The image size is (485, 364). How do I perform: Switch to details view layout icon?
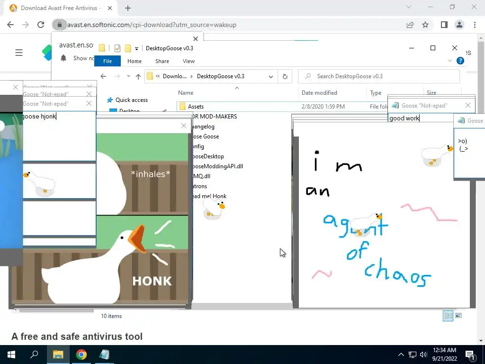click(x=448, y=316)
